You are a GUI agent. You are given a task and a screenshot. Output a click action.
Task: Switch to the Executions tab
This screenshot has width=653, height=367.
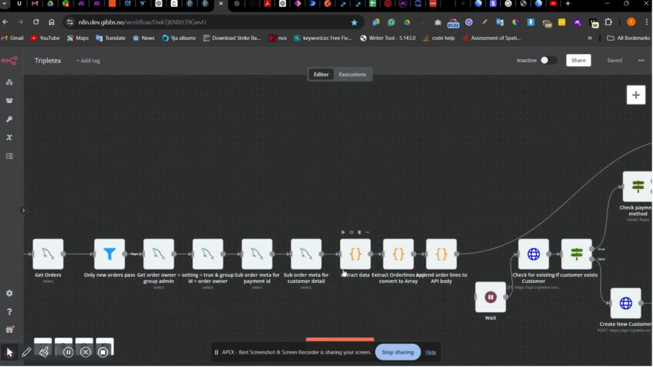pos(353,74)
